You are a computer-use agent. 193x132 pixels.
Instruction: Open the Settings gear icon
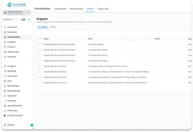(5, 125)
